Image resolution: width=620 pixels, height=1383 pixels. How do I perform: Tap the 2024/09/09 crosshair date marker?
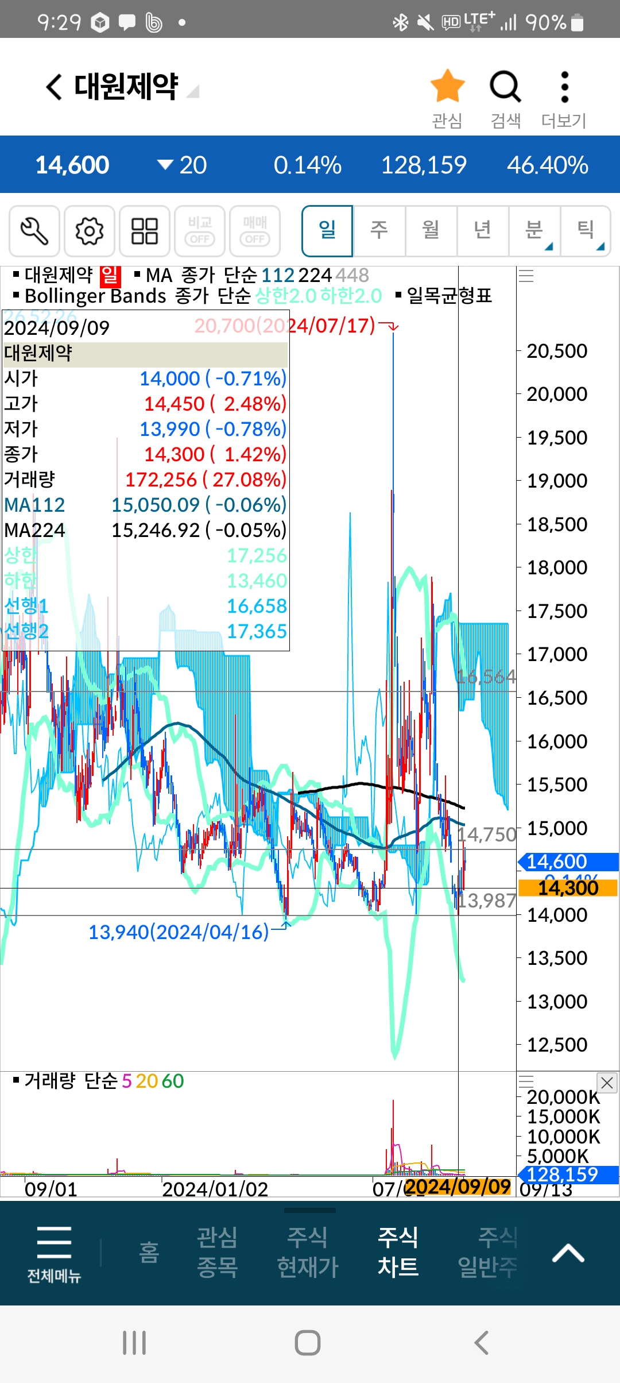(458, 1186)
